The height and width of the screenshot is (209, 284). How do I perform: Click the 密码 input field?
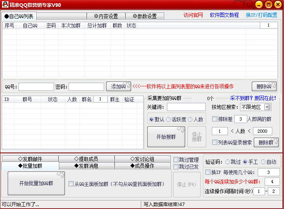[x=86, y=87]
